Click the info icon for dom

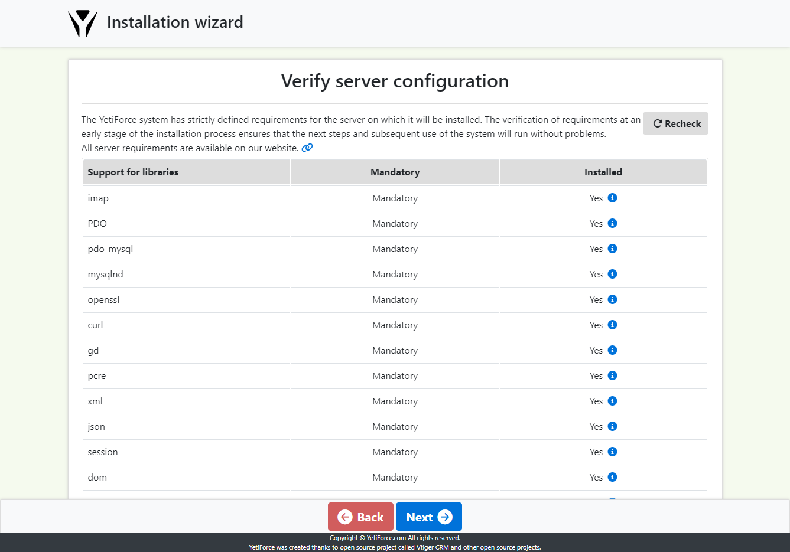click(x=612, y=477)
